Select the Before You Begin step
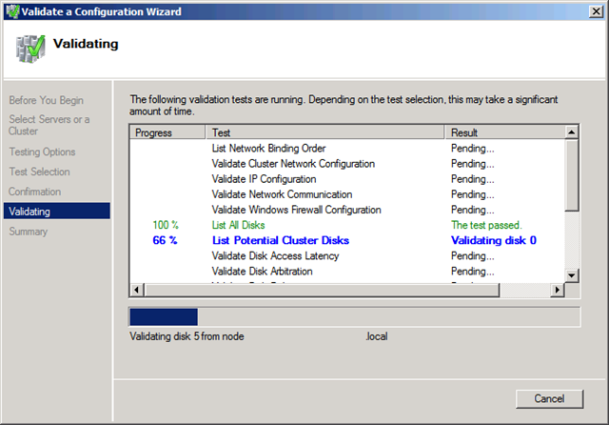Image resolution: width=609 pixels, height=425 pixels. pos(47,100)
